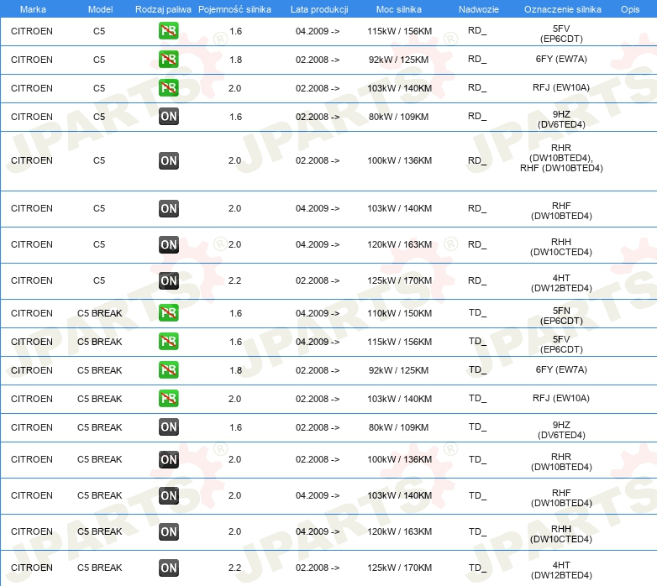Image resolution: width=657 pixels, height=586 pixels.
Task: Click petrol icon in C5 BREAK 92kW/125KM row
Action: [168, 370]
